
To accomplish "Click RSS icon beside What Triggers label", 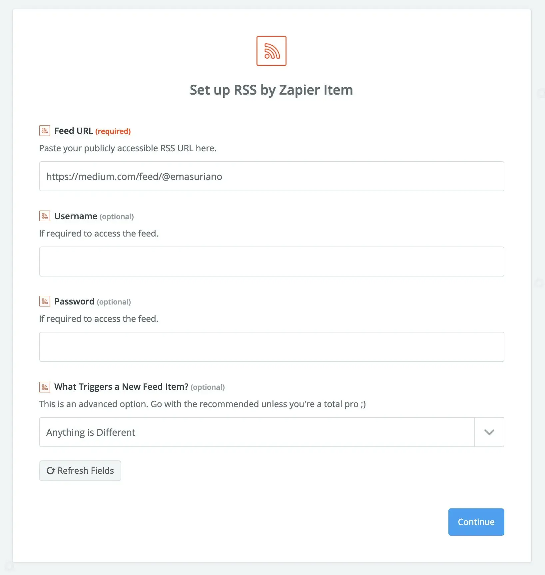I will pos(45,387).
